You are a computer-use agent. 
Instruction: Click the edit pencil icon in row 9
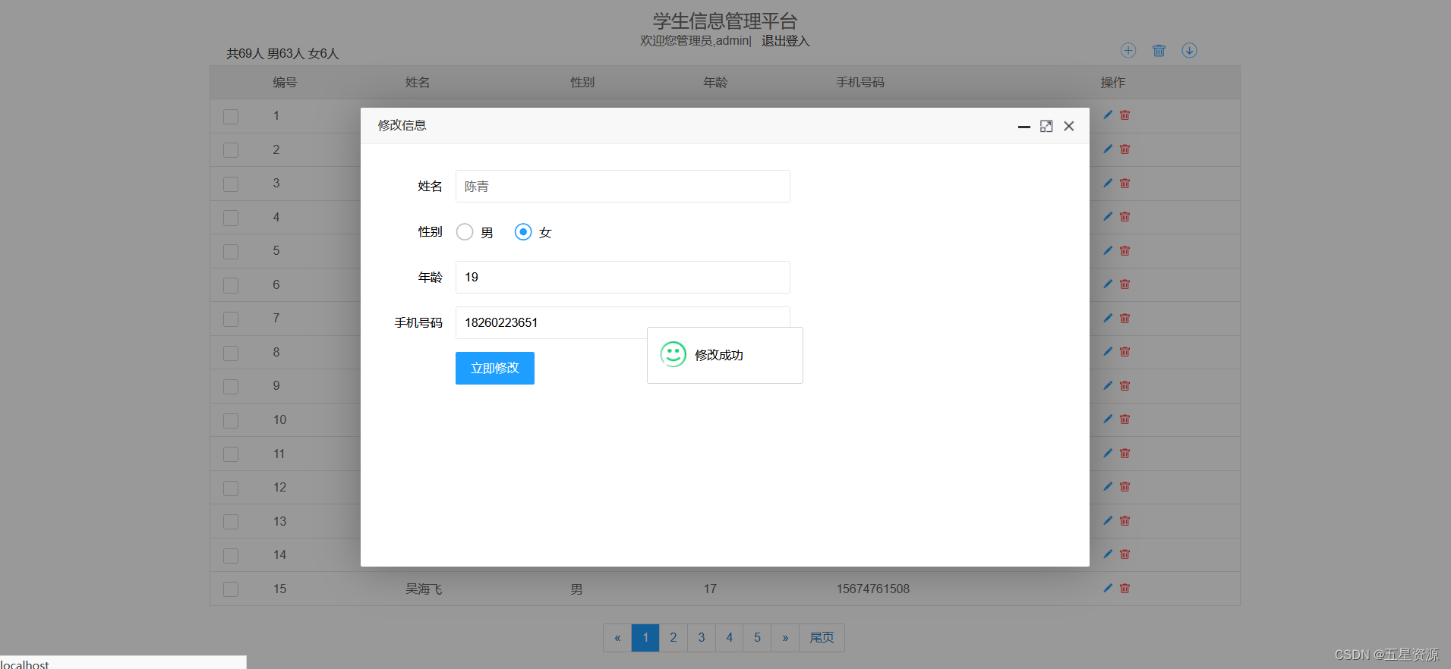pos(1108,385)
